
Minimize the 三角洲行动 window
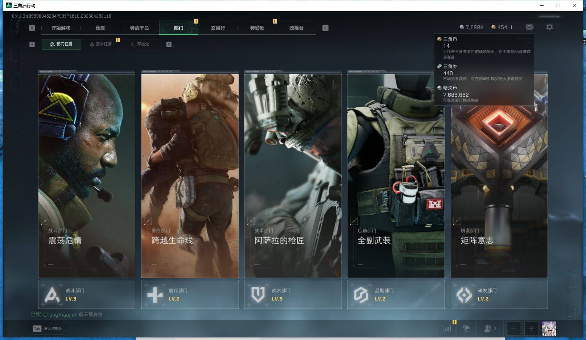pyautogui.click(x=542, y=5)
